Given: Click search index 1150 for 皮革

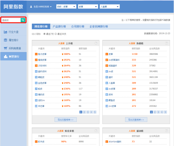Looking at the screenshot, I should click(x=135, y=54).
